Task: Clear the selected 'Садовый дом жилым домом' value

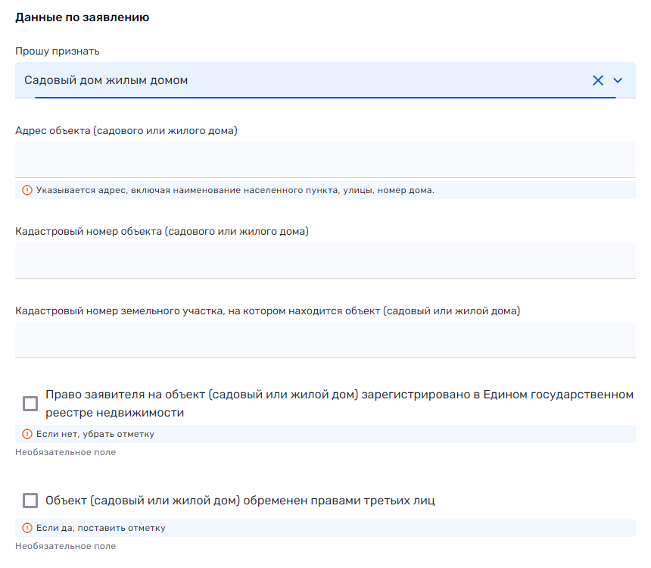Action: [x=598, y=80]
